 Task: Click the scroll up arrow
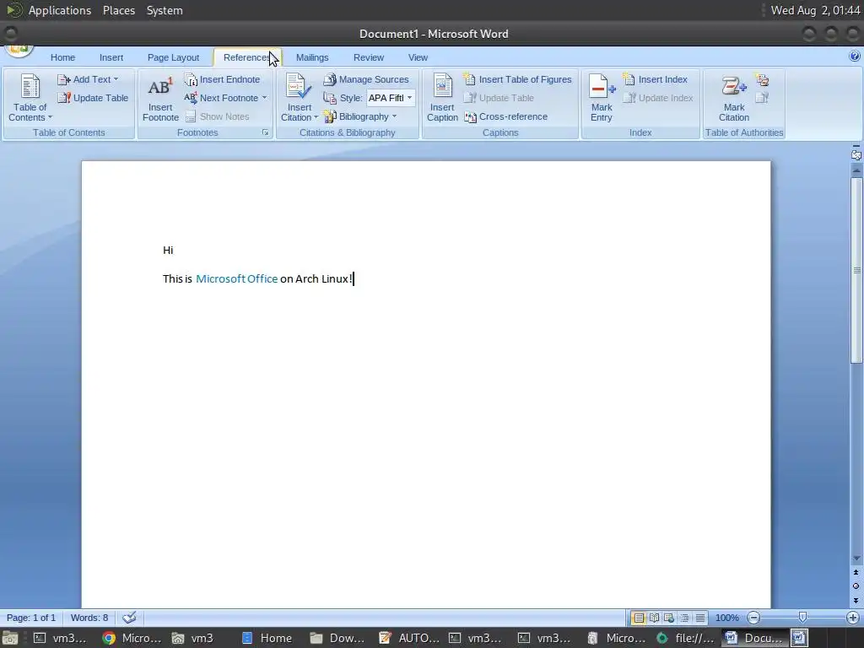[x=856, y=170]
